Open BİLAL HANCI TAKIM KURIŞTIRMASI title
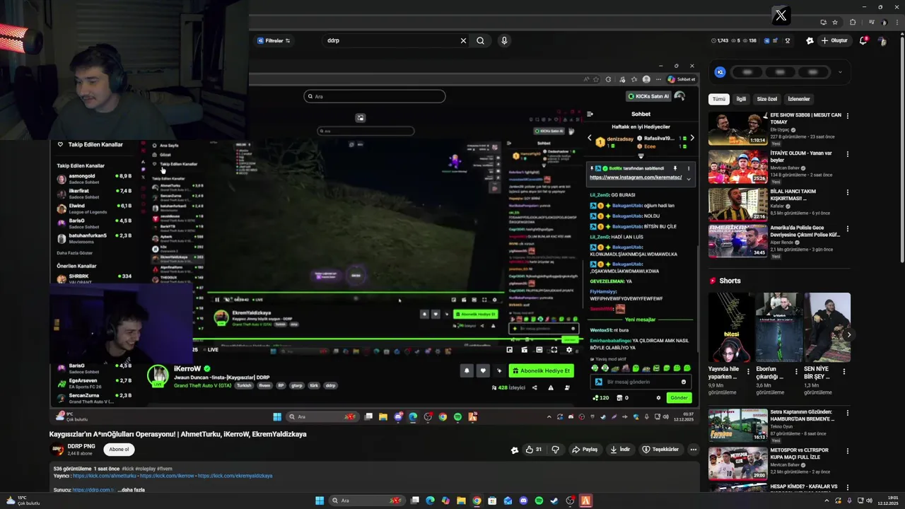Viewport: 905px width, 509px height. pyautogui.click(x=793, y=194)
